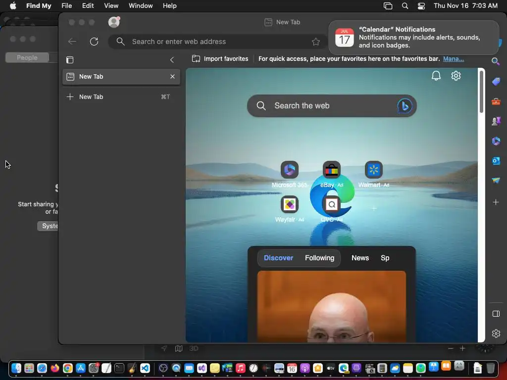This screenshot has width=507, height=380.
Task: Open sidebar Drop paper-plane icon
Action: (496, 180)
